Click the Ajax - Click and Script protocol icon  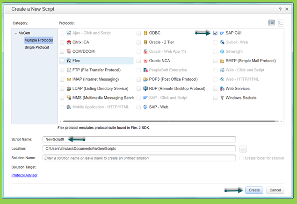click(x=69, y=33)
